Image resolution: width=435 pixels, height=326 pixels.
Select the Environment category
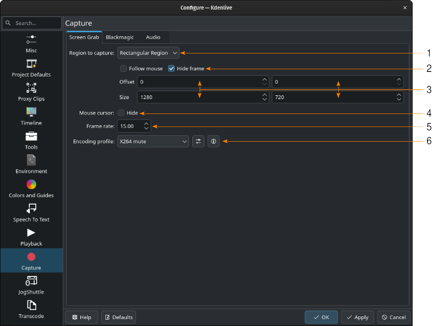click(x=31, y=165)
